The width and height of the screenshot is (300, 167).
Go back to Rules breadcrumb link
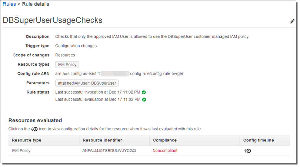click(x=9, y=4)
